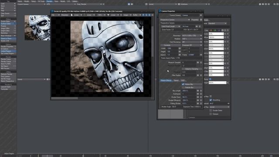This screenshot has height=157, width=279.
Task: Click the Width input field
Action: click(172, 48)
